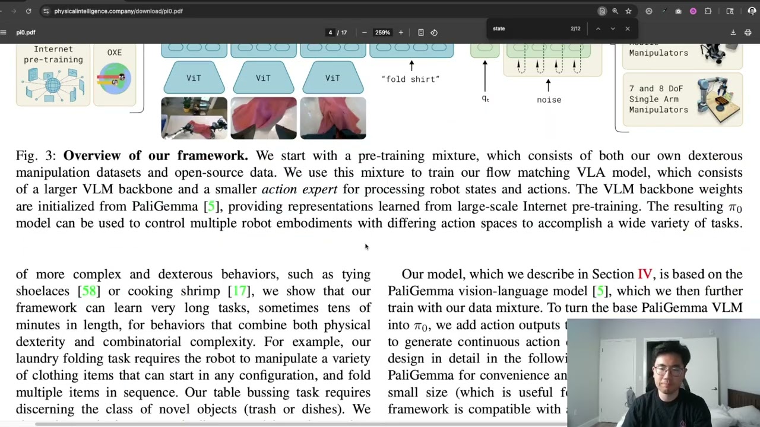The image size is (760, 427).
Task: Select the address bar URL
Action: click(x=118, y=11)
